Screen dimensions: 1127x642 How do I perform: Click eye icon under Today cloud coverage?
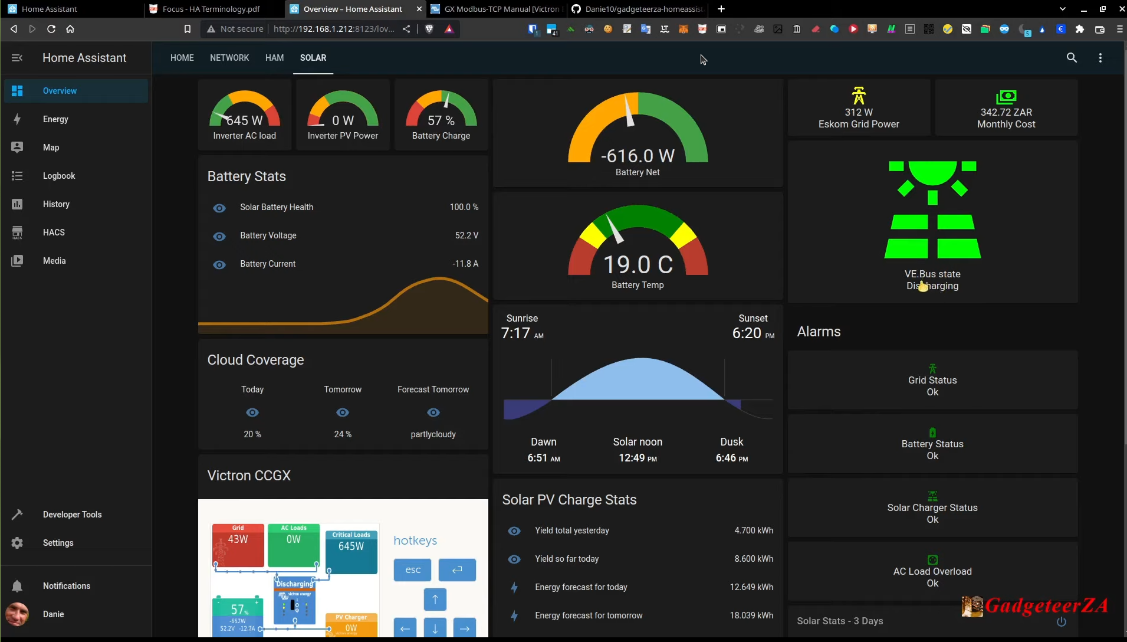[252, 412]
